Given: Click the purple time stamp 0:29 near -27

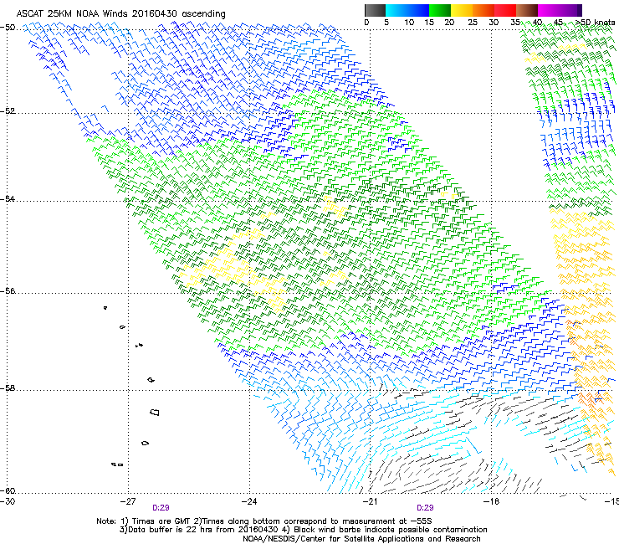Looking at the screenshot, I should pos(161,508).
